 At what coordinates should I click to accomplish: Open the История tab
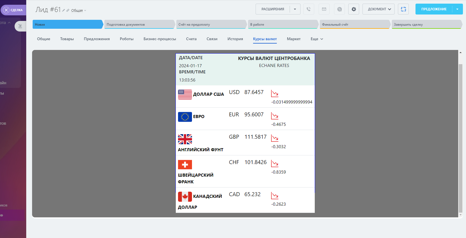(x=235, y=39)
